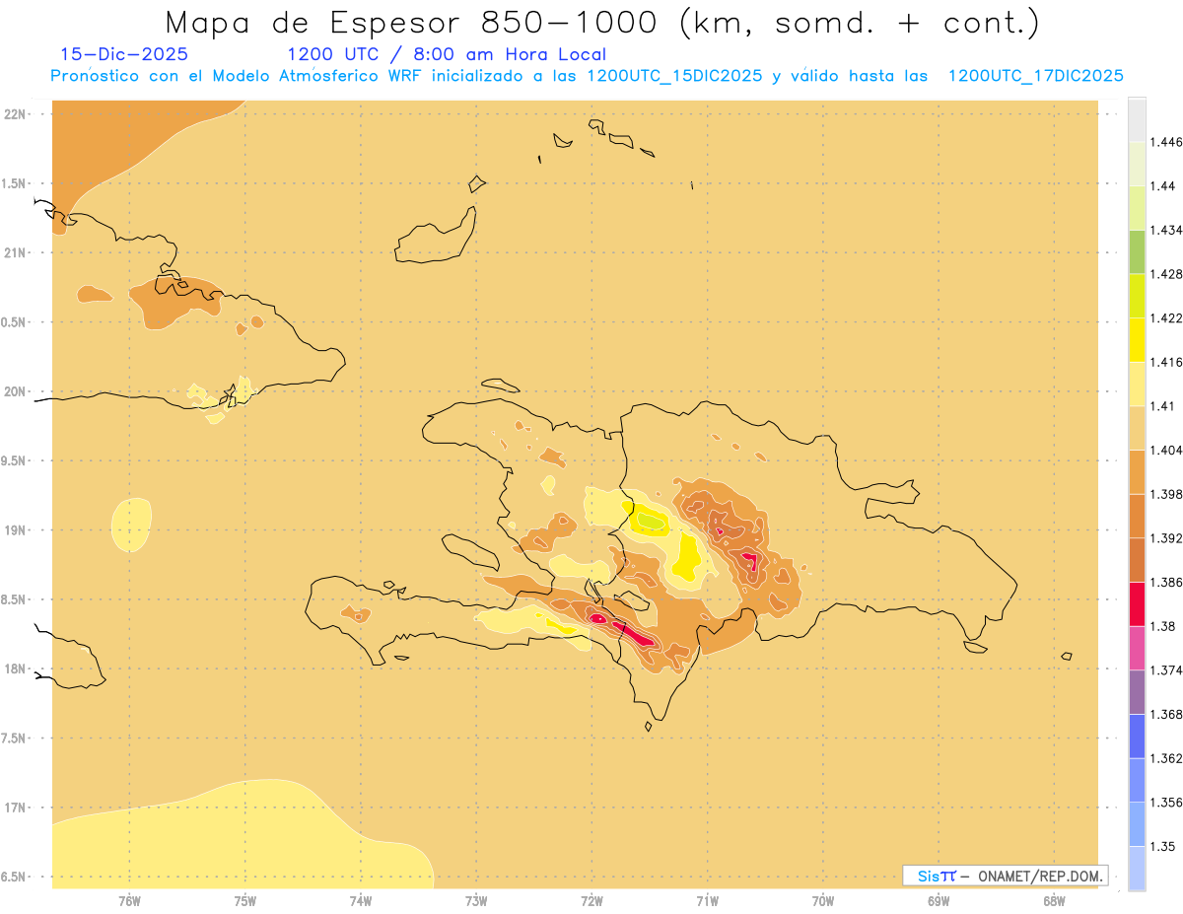Select the bright yellow legend band between 1.422 and 1.416
The width and height of the screenshot is (1183, 914).
(1137, 340)
